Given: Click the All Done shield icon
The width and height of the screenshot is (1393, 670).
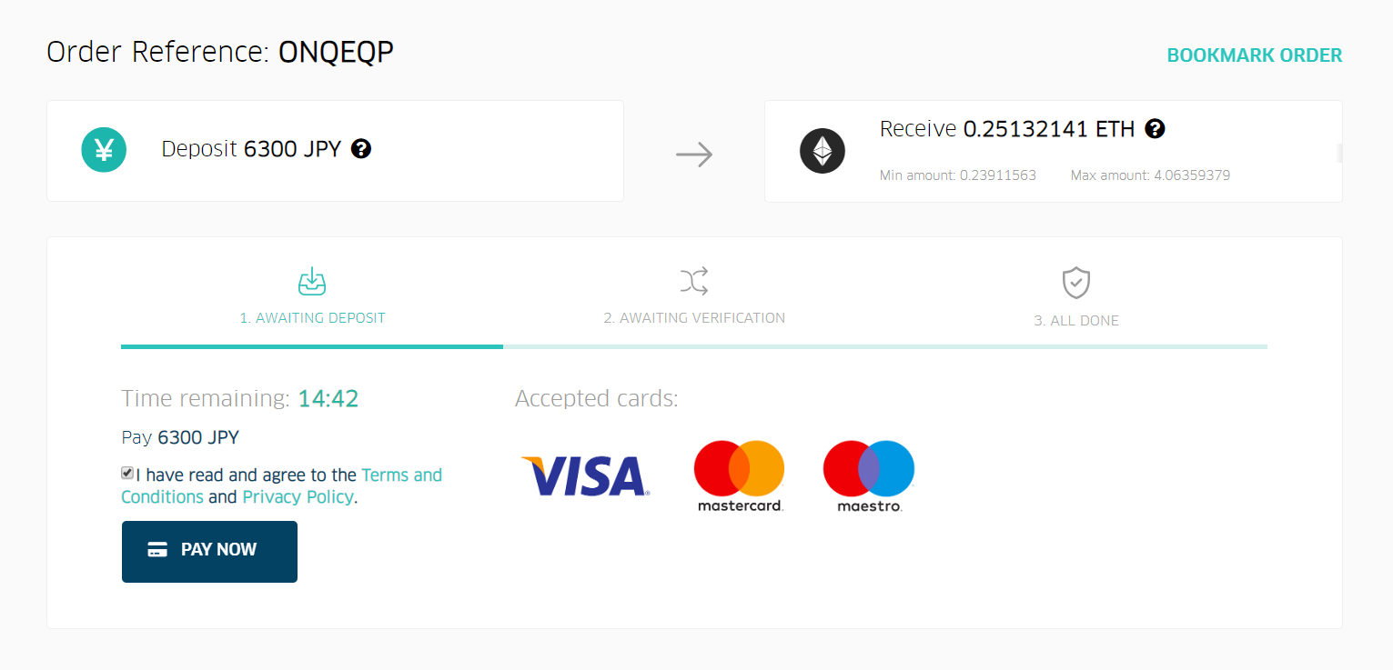Looking at the screenshot, I should click(x=1076, y=283).
